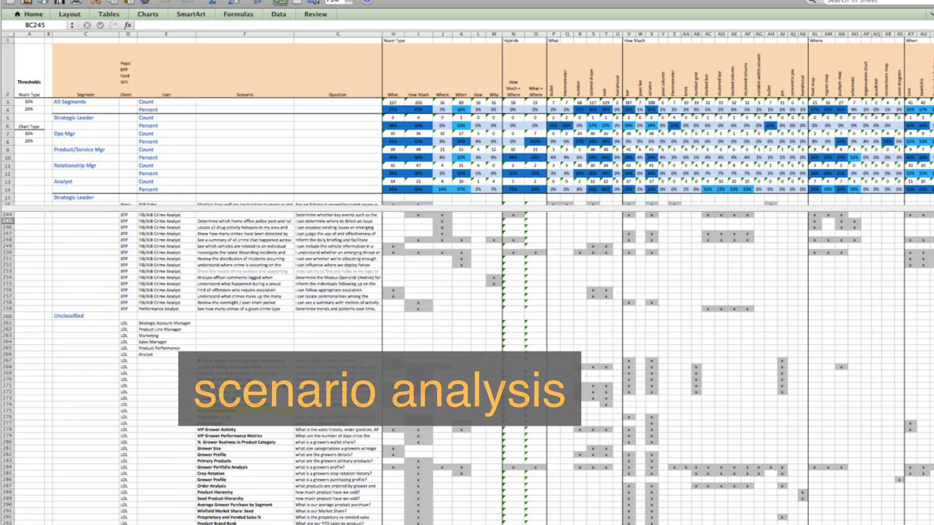Viewport: 934px width, 525px height.
Task: Open the Tables ribbon tab
Action: pyautogui.click(x=109, y=14)
